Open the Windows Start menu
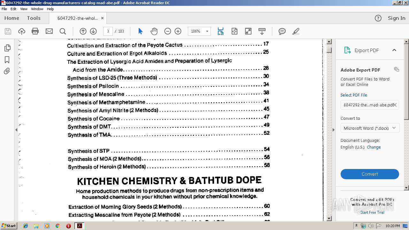This screenshot has height=230, width=409. click(x=9, y=226)
